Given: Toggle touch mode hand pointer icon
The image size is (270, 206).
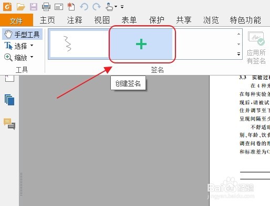Looking at the screenshot, I should [x=109, y=7].
